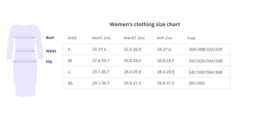
Task: Select the M size row label
Action: [70, 61]
